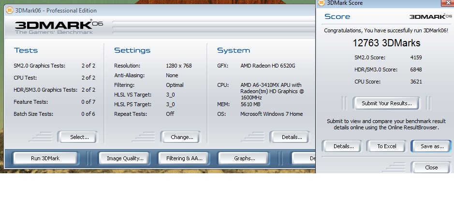Start the benchmark with Run 3DMark

(x=45, y=158)
